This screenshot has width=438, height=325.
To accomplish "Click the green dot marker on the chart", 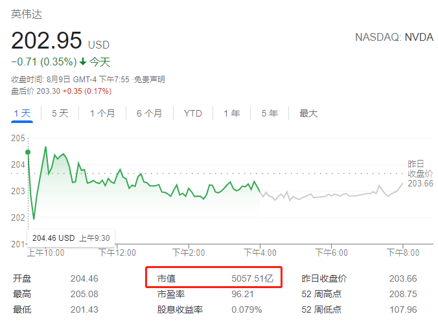I will click(x=28, y=152).
